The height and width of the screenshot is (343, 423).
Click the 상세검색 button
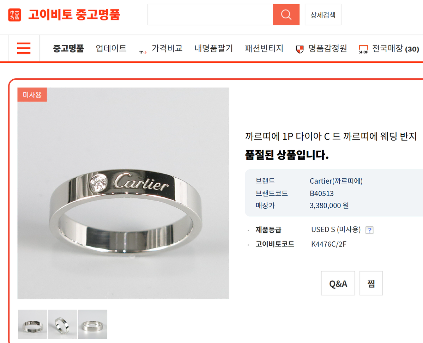(323, 14)
